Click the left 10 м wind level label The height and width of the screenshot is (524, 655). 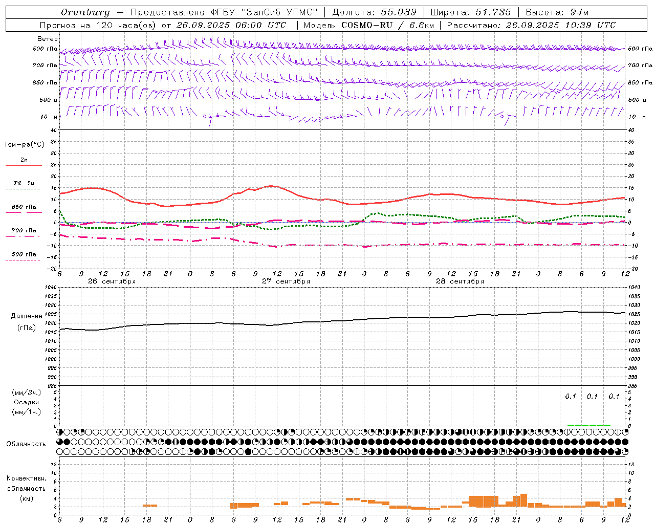coord(49,117)
